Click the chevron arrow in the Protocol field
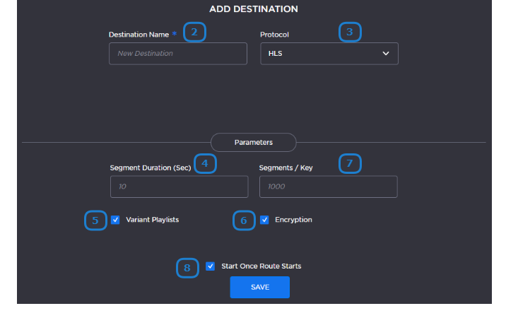The height and width of the screenshot is (318, 506). coord(386,54)
